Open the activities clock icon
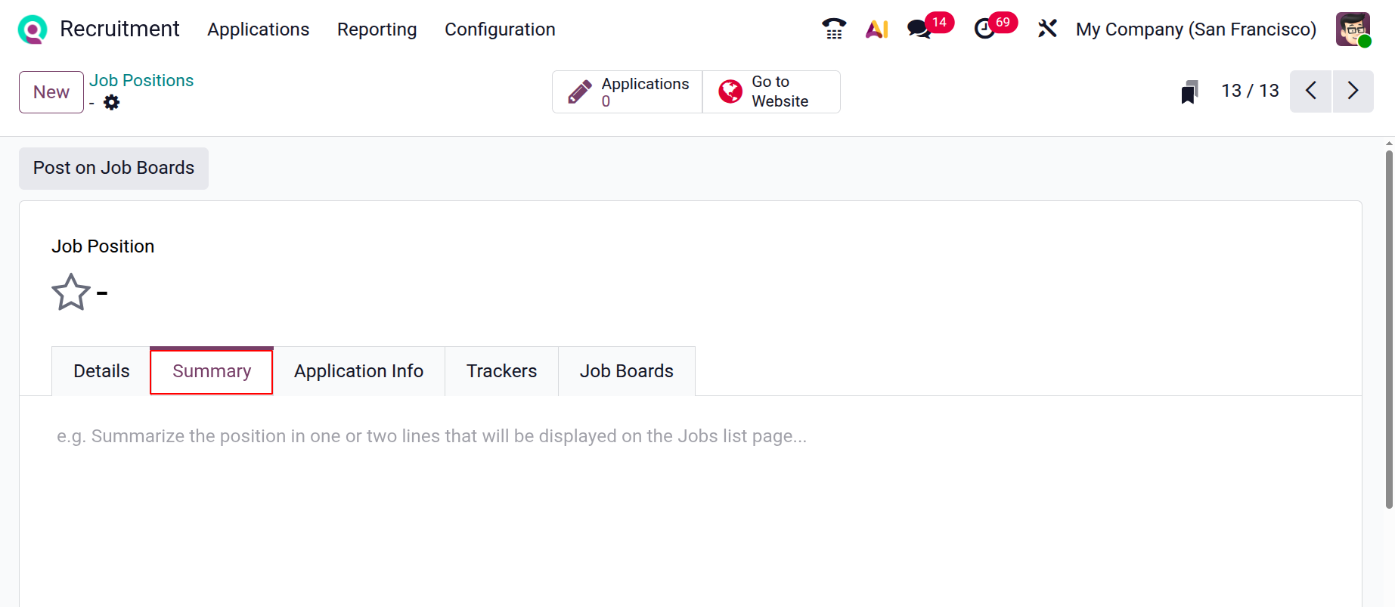The width and height of the screenshot is (1395, 607). (x=984, y=29)
